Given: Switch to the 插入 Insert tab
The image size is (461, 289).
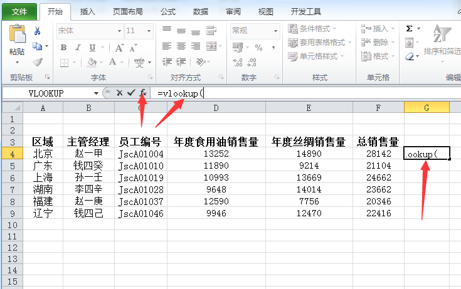Looking at the screenshot, I should click(x=87, y=12).
